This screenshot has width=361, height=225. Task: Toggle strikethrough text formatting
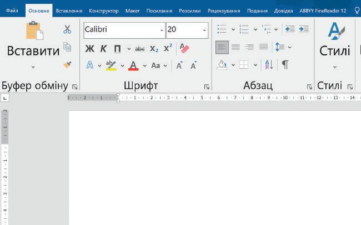click(140, 49)
